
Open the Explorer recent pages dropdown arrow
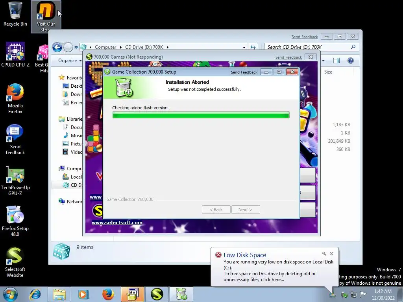(x=76, y=48)
